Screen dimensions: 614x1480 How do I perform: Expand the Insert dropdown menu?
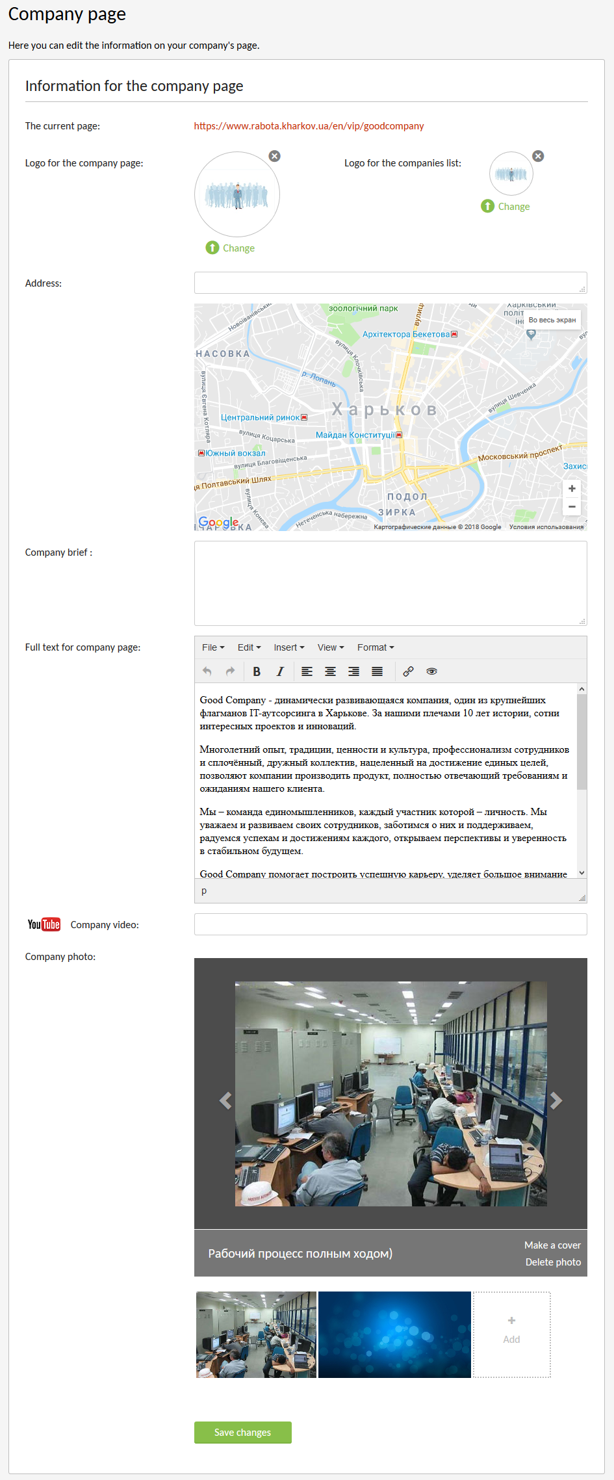tap(288, 647)
